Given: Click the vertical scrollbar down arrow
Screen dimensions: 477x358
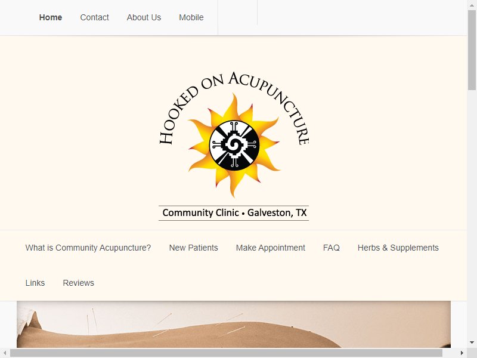Looking at the screenshot, I should pyautogui.click(x=472, y=342).
